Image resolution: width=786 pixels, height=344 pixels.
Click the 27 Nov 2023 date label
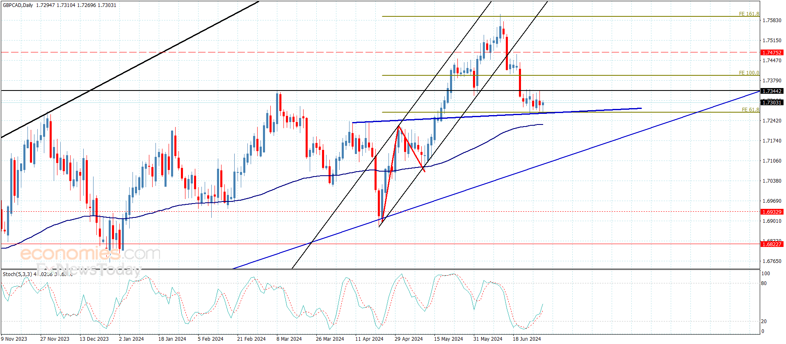coord(55,339)
